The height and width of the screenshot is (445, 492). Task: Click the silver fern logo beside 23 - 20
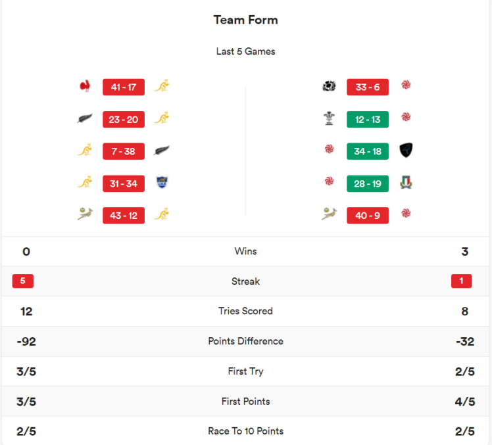tap(85, 118)
